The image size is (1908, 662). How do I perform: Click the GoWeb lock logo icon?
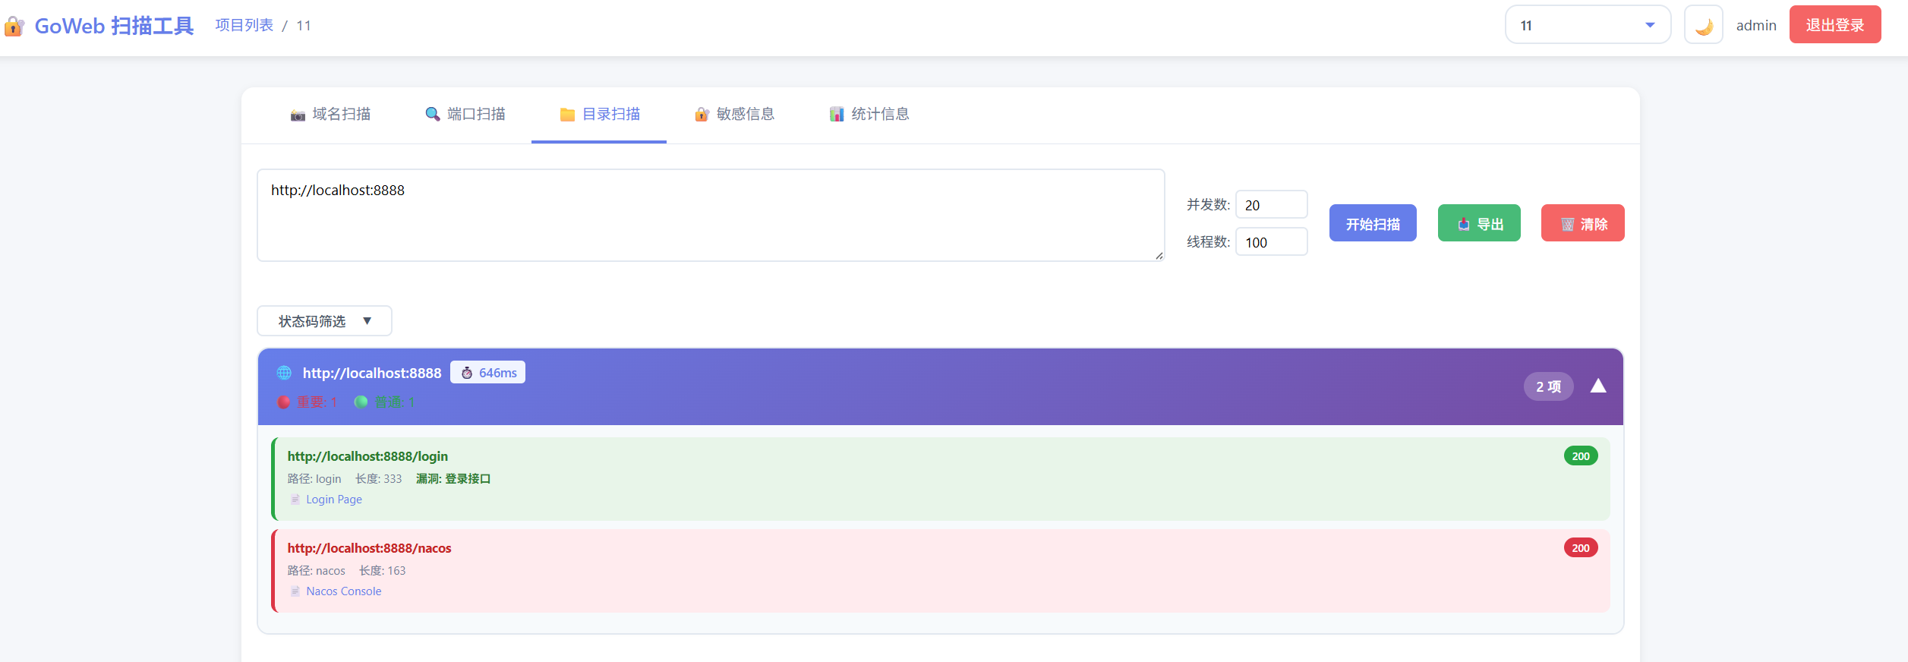click(x=14, y=27)
